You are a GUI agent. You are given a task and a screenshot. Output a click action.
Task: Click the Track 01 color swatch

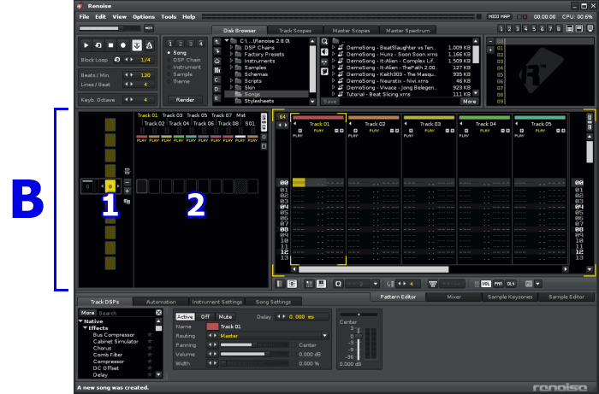(x=212, y=326)
